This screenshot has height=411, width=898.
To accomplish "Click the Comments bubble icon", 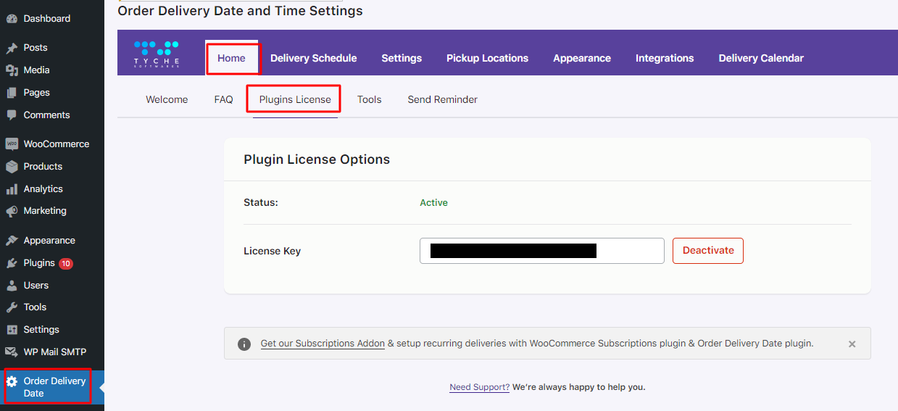I will [12, 115].
